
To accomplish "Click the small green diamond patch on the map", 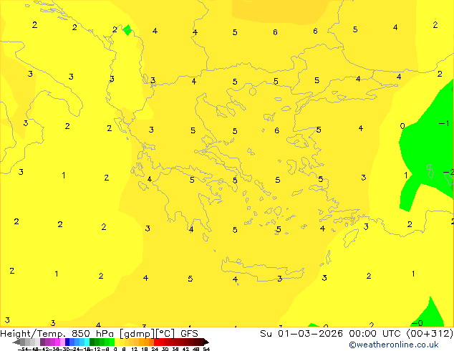I will click(127, 30).
